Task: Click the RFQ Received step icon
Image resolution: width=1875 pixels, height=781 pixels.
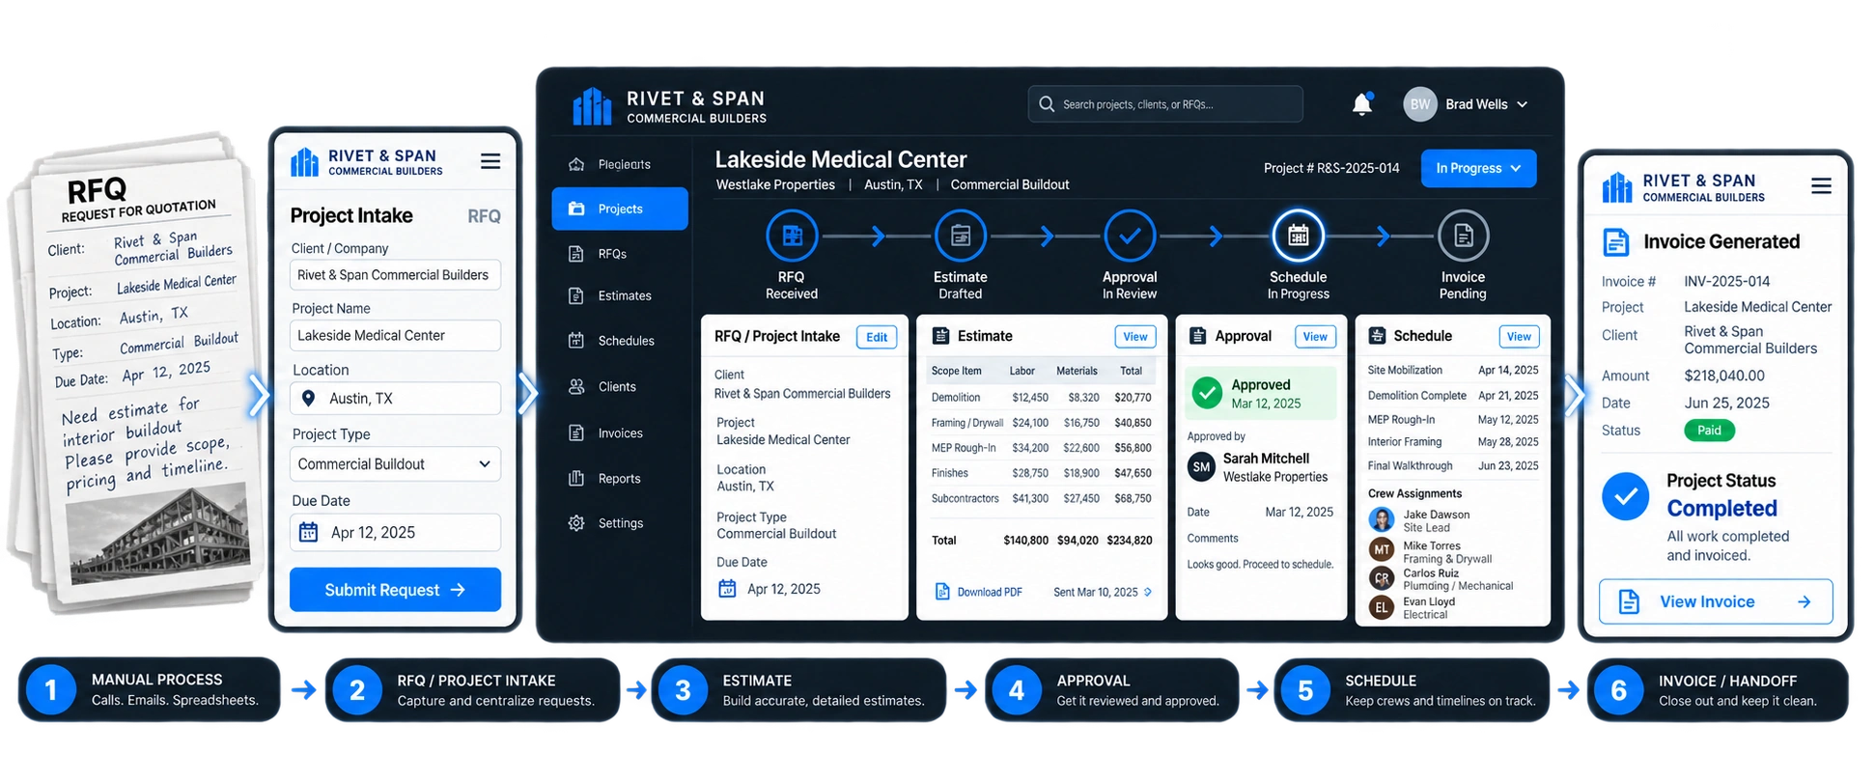Action: (x=792, y=236)
